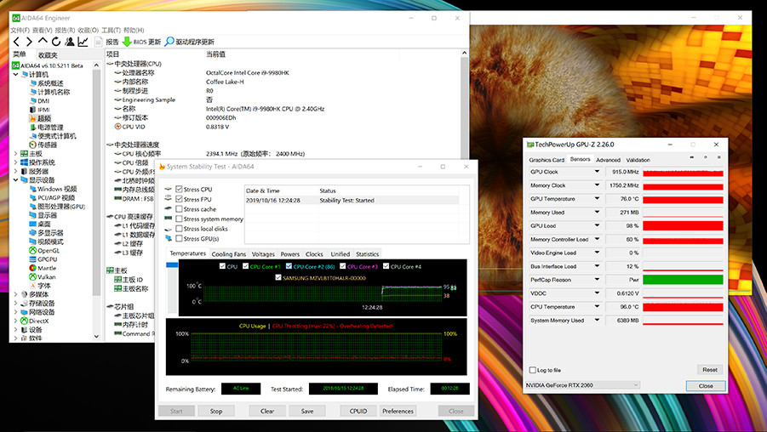The height and width of the screenshot is (432, 767).
Task: Open CPUID from stability test
Action: (358, 411)
